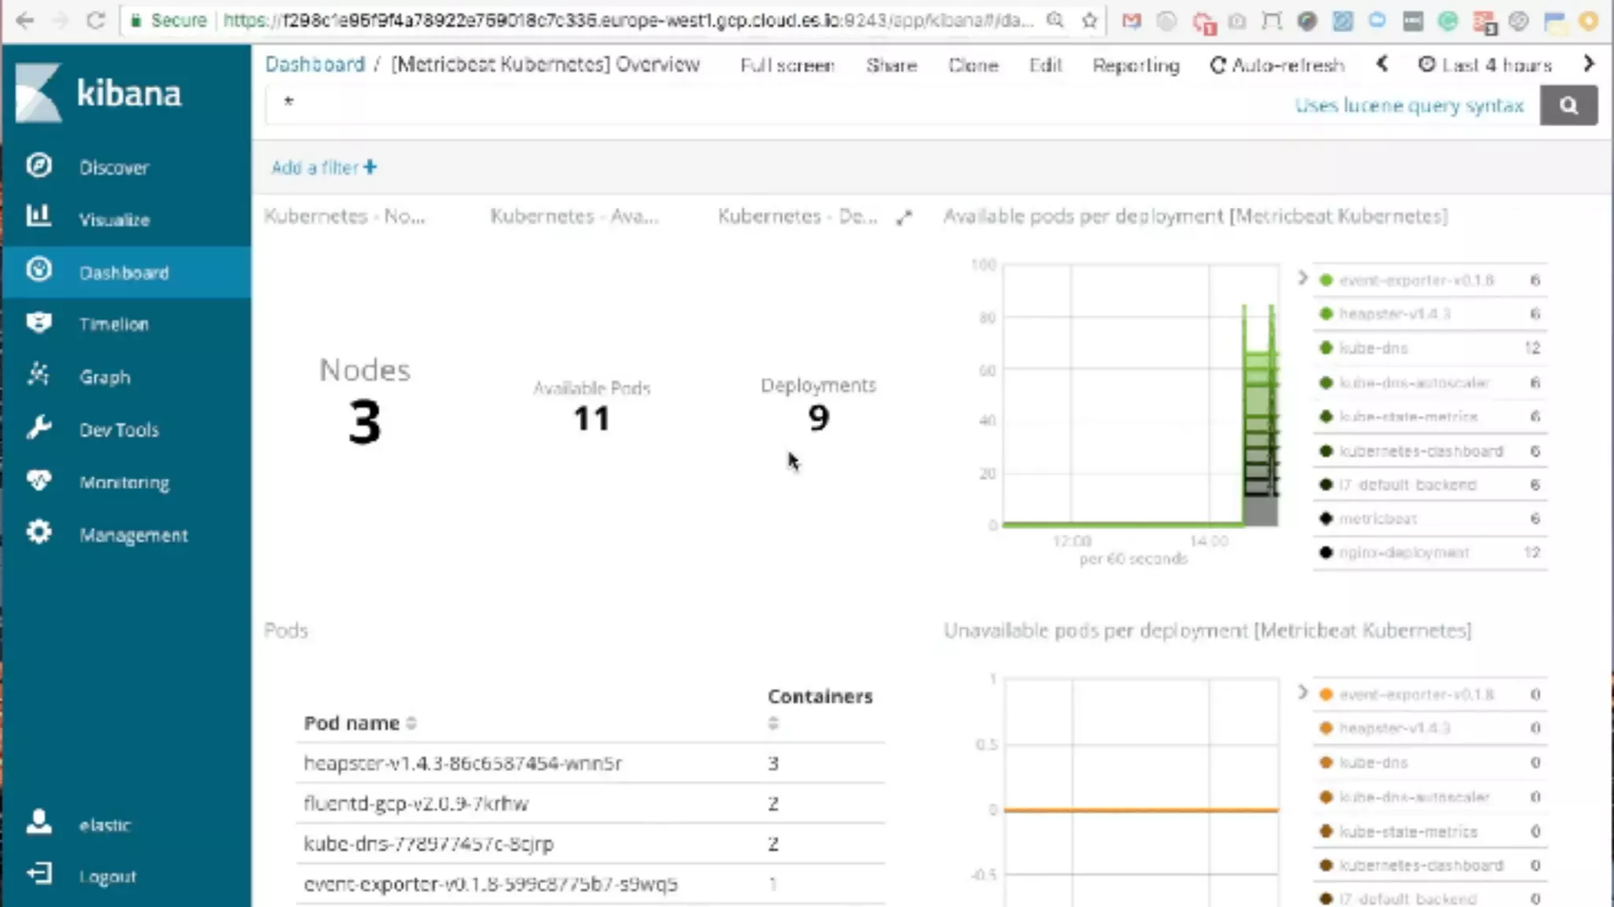Image resolution: width=1614 pixels, height=907 pixels.
Task: Collapse the available pods chart legend
Action: coord(1303,278)
